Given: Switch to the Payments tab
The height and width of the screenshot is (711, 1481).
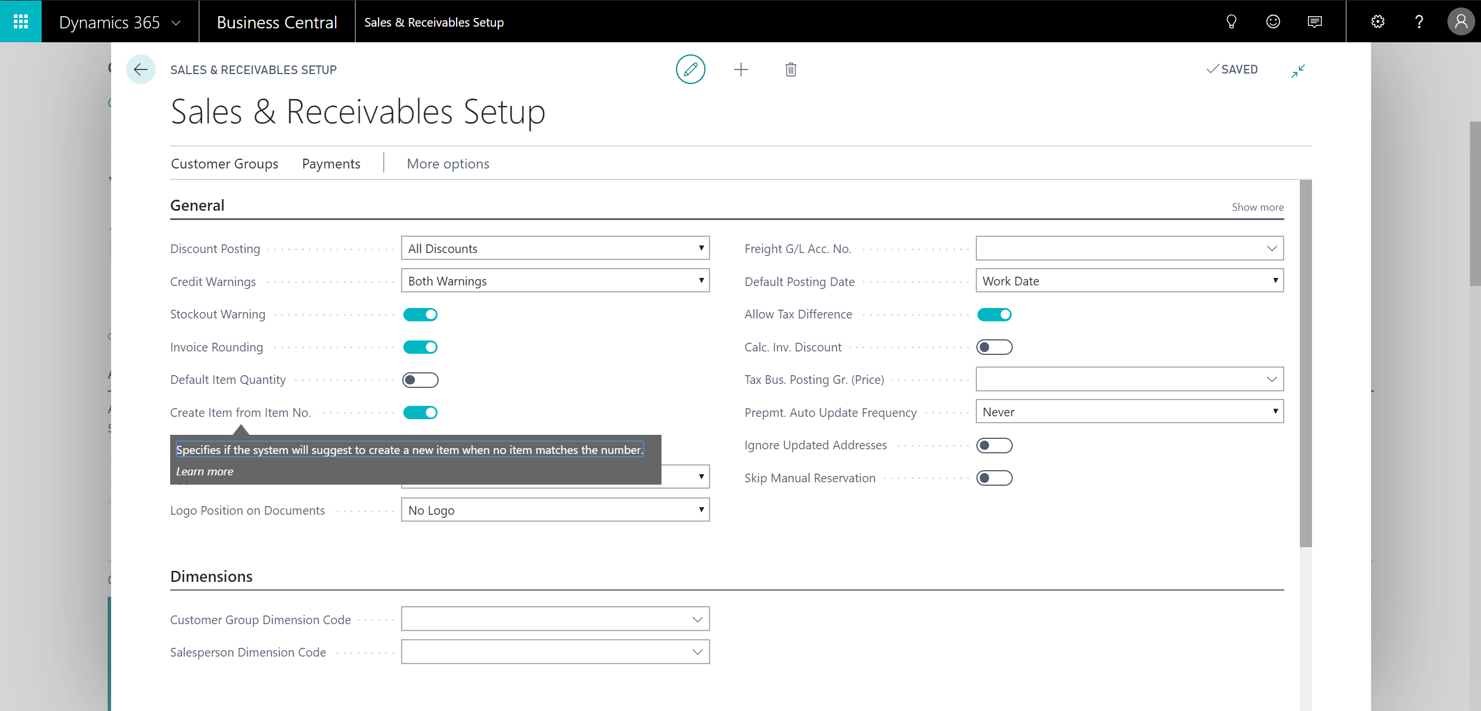Looking at the screenshot, I should click(330, 164).
